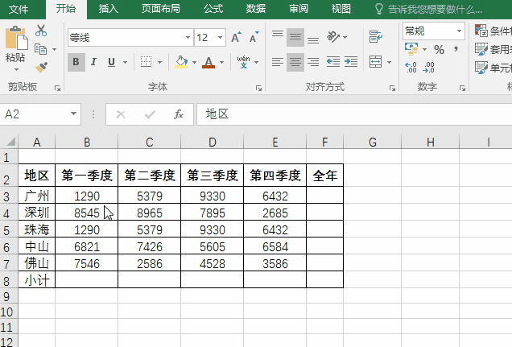
Task: Toggle Italic formatting
Action: [x=93, y=62]
